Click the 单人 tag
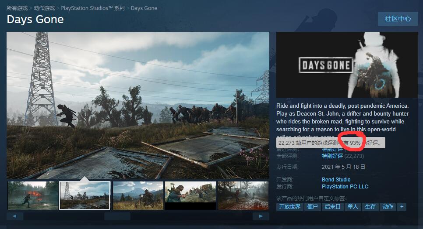Screen dimensions: 423x229 pyautogui.click(x=352, y=207)
